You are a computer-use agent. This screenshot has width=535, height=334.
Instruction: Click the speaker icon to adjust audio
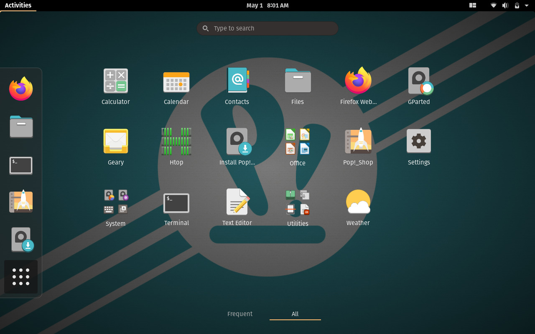point(505,5)
